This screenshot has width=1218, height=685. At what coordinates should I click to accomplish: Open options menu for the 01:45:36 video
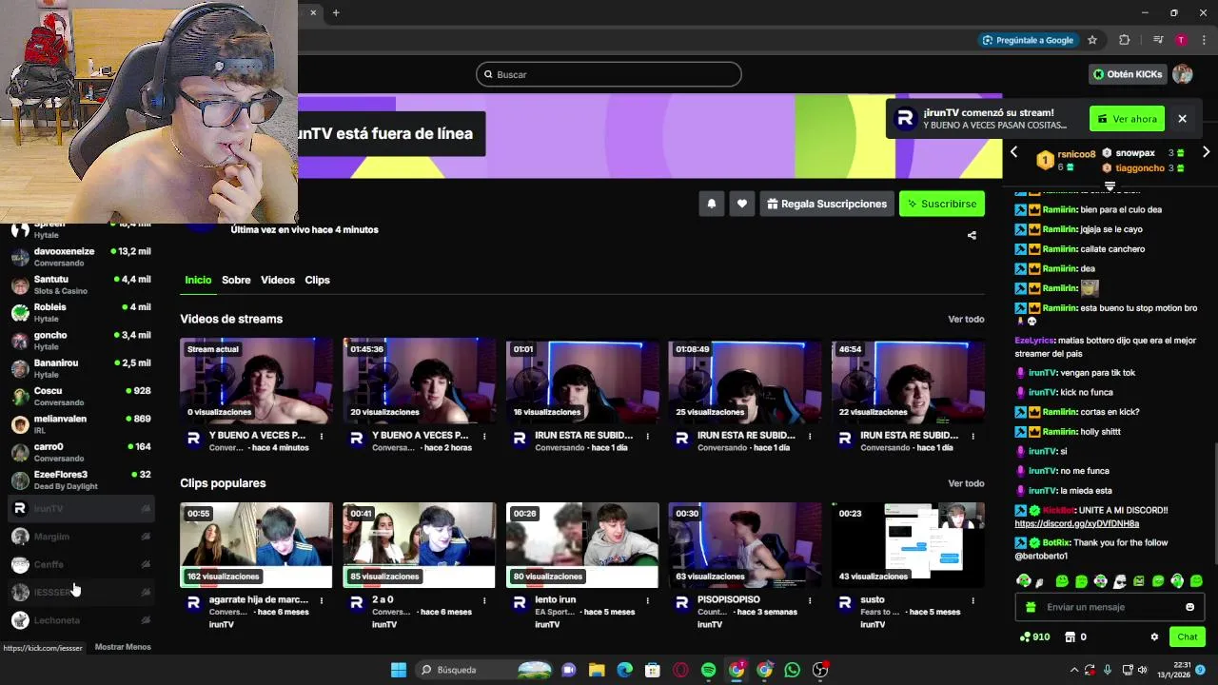coord(484,437)
